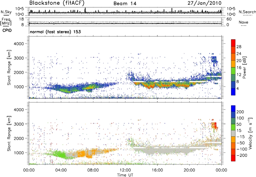
Task: Click the '24' value on power colorbar
Action: [239, 54]
